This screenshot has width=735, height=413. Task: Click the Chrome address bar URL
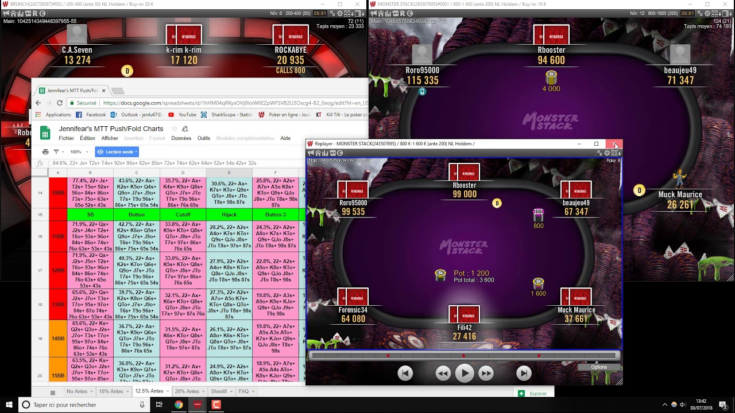coord(235,103)
